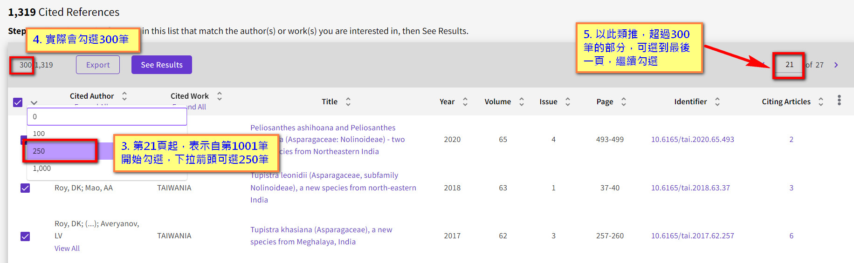Sort by Title column arrows
The width and height of the screenshot is (854, 263).
[x=348, y=101]
